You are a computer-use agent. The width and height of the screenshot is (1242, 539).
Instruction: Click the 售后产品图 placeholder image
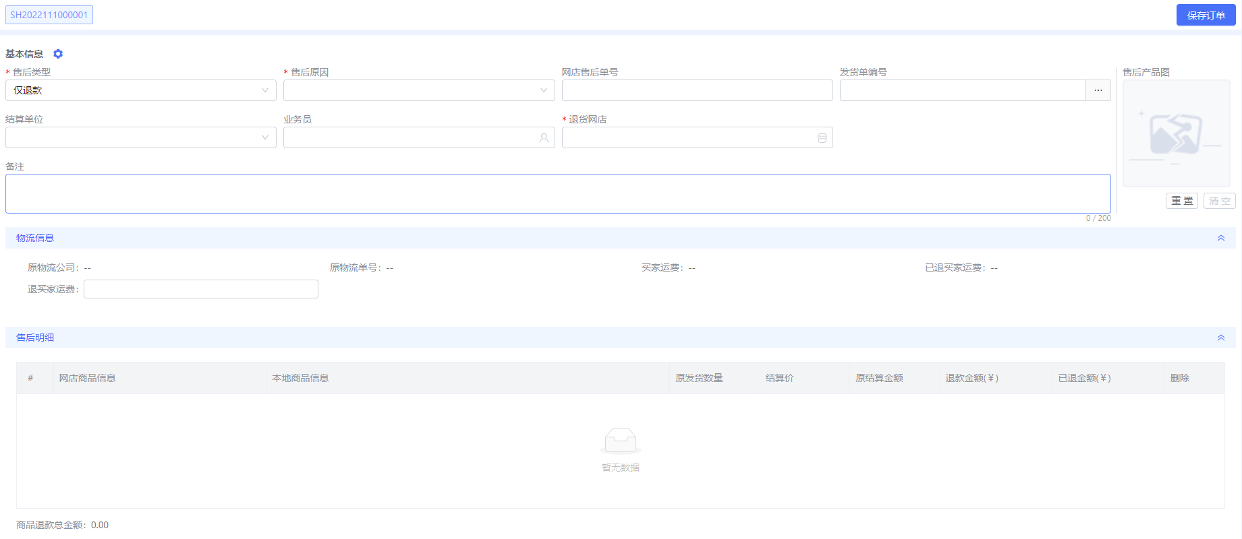click(1176, 133)
